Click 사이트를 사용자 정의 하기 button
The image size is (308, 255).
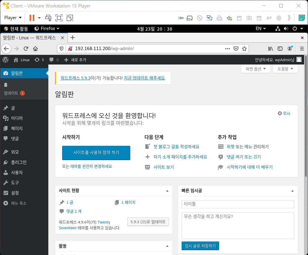point(96,152)
